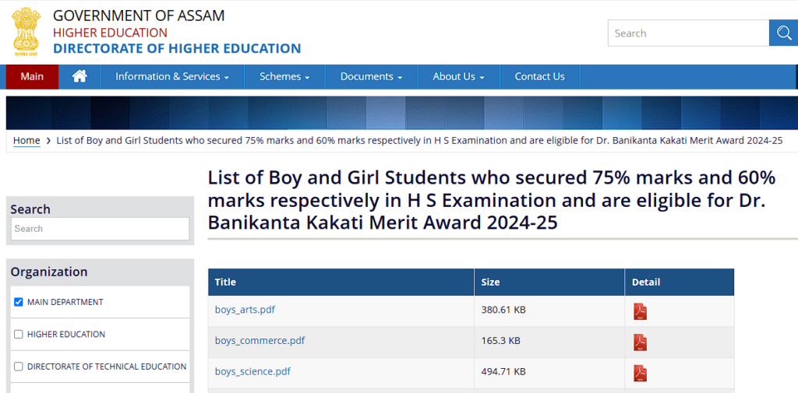Select the Main tab in navbar
This screenshot has width=798, height=393.
tap(32, 77)
